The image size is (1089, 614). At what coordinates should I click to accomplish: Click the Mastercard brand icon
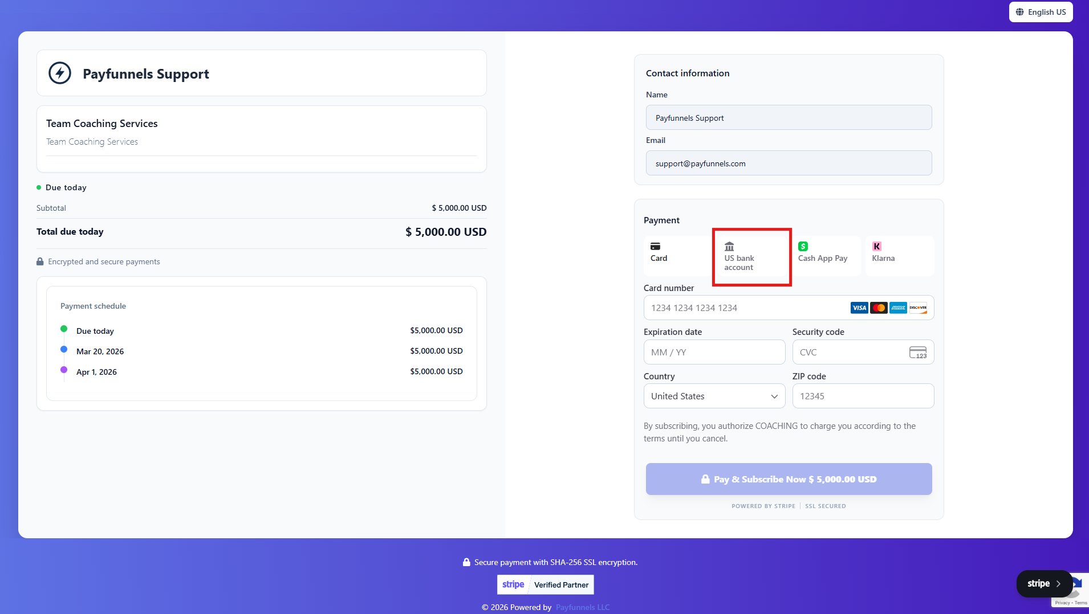[x=879, y=308]
